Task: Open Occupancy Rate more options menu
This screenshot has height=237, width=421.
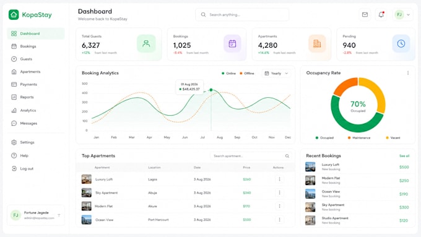Action: (408, 73)
